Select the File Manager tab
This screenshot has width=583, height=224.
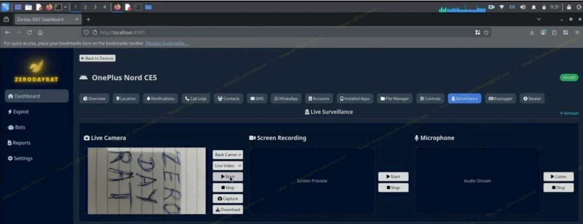click(395, 99)
